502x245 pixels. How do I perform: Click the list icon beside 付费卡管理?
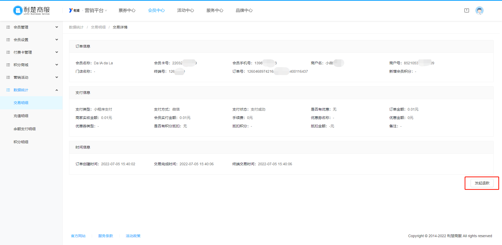coord(8,52)
